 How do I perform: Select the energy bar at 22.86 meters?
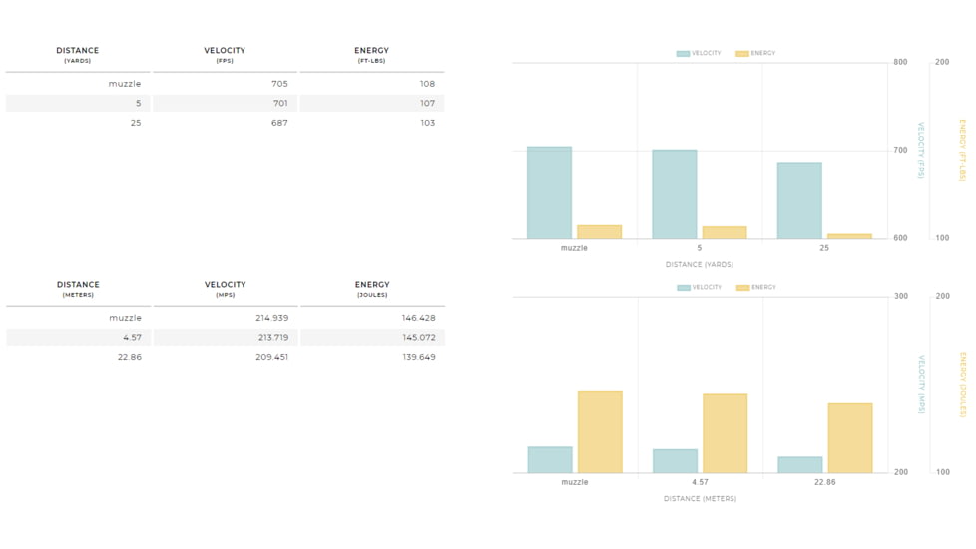(x=850, y=437)
